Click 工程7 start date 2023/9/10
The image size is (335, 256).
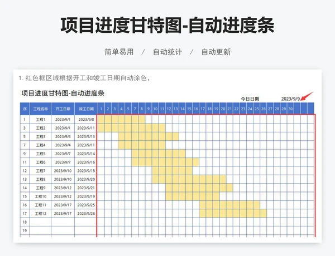tap(63, 171)
